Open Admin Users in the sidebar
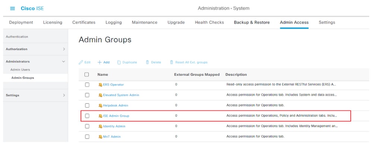The height and width of the screenshot is (147, 372). 20,69
